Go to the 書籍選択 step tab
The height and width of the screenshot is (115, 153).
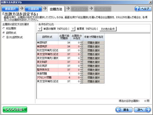tap(10, 9)
